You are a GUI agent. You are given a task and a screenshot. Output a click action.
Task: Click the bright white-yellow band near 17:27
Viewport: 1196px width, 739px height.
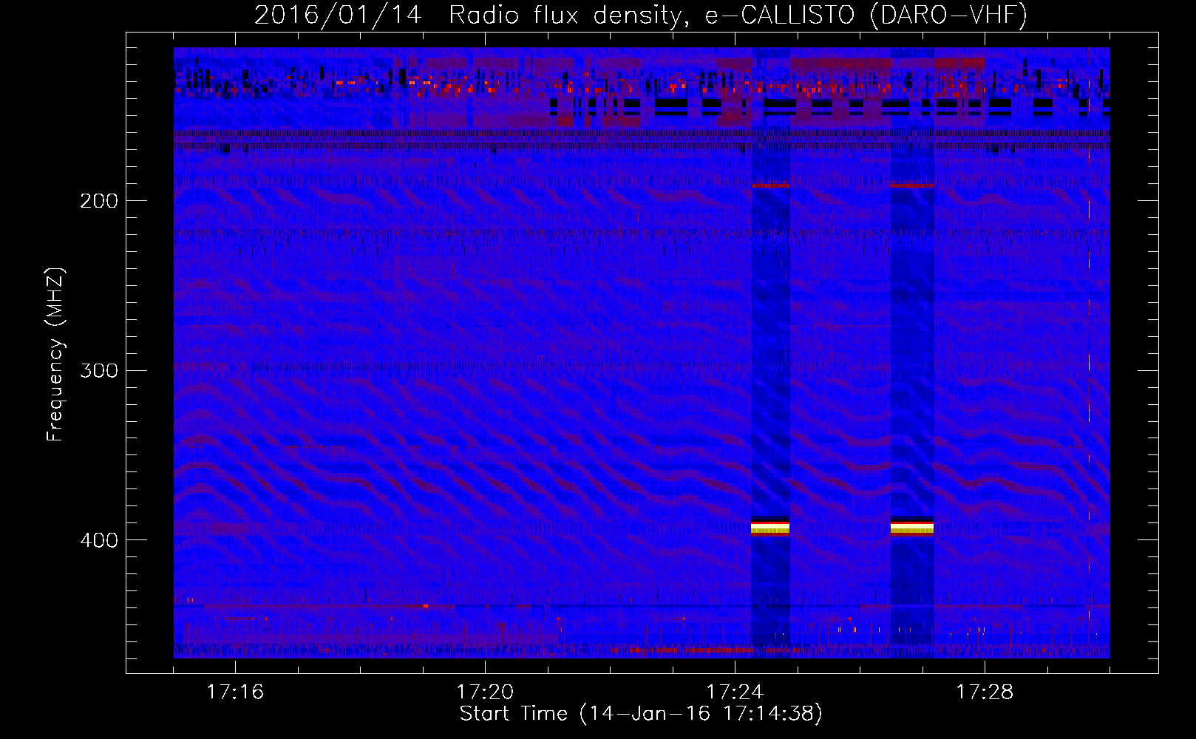[x=912, y=527]
